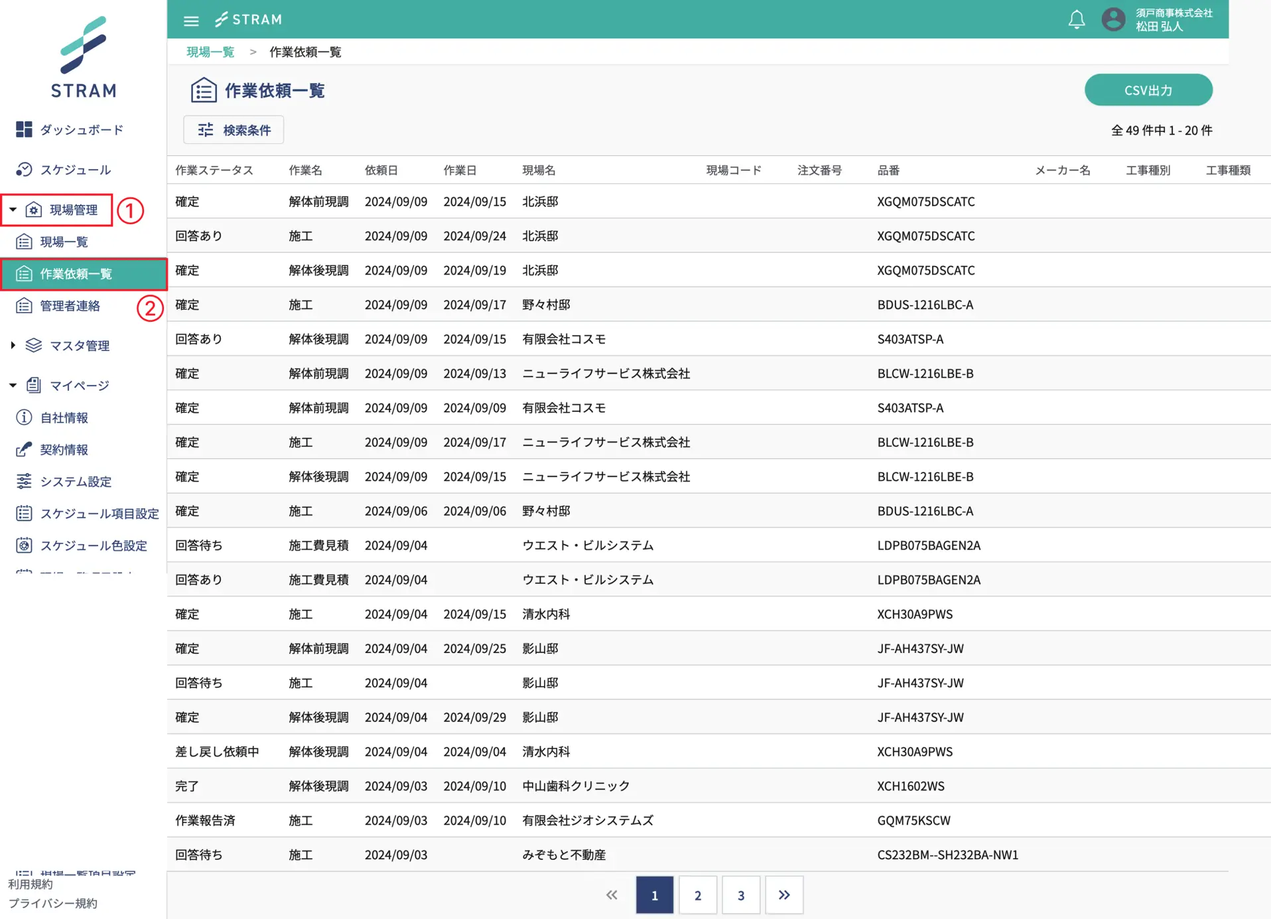1271x919 pixels.
Task: Open 契約情報 pen icon
Action: click(24, 449)
